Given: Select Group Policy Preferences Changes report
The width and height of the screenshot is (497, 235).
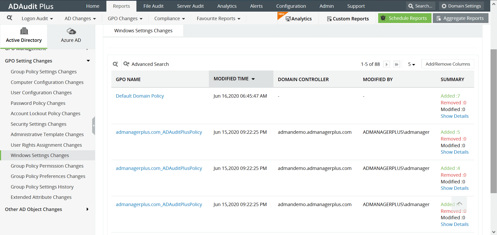Looking at the screenshot, I should click(x=48, y=176).
